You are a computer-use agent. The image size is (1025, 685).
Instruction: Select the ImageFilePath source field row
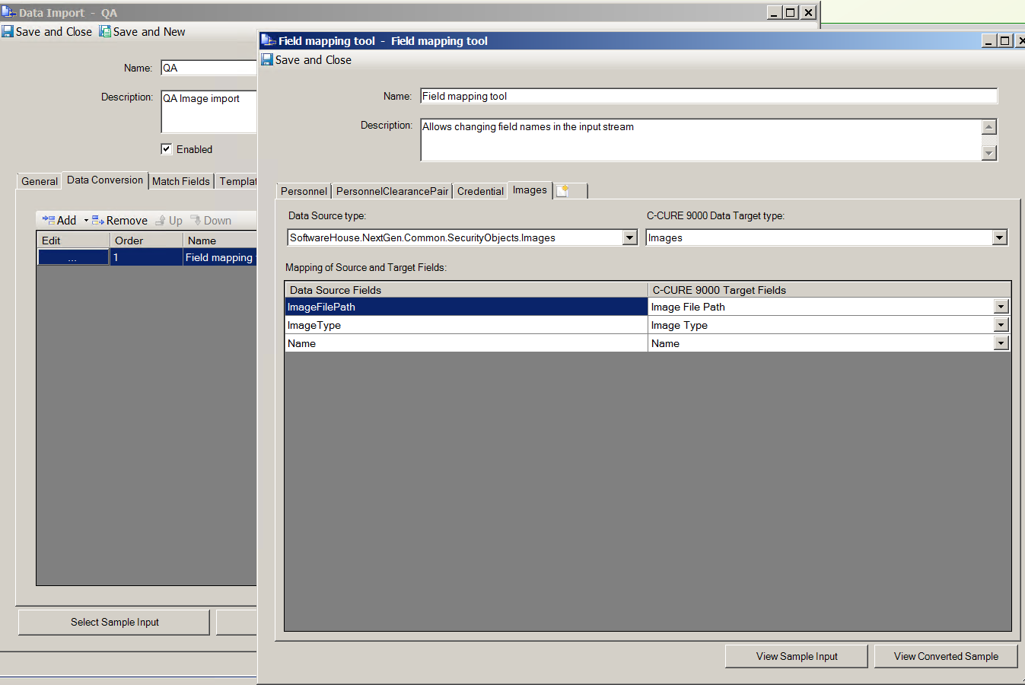tap(466, 307)
